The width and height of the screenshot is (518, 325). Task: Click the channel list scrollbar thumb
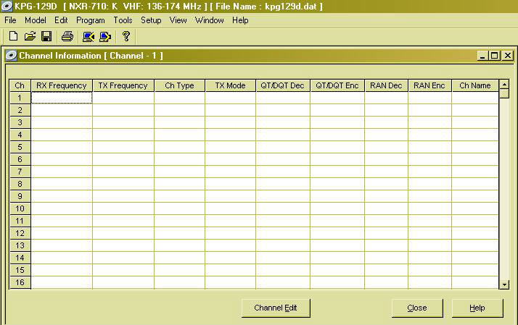pos(504,93)
